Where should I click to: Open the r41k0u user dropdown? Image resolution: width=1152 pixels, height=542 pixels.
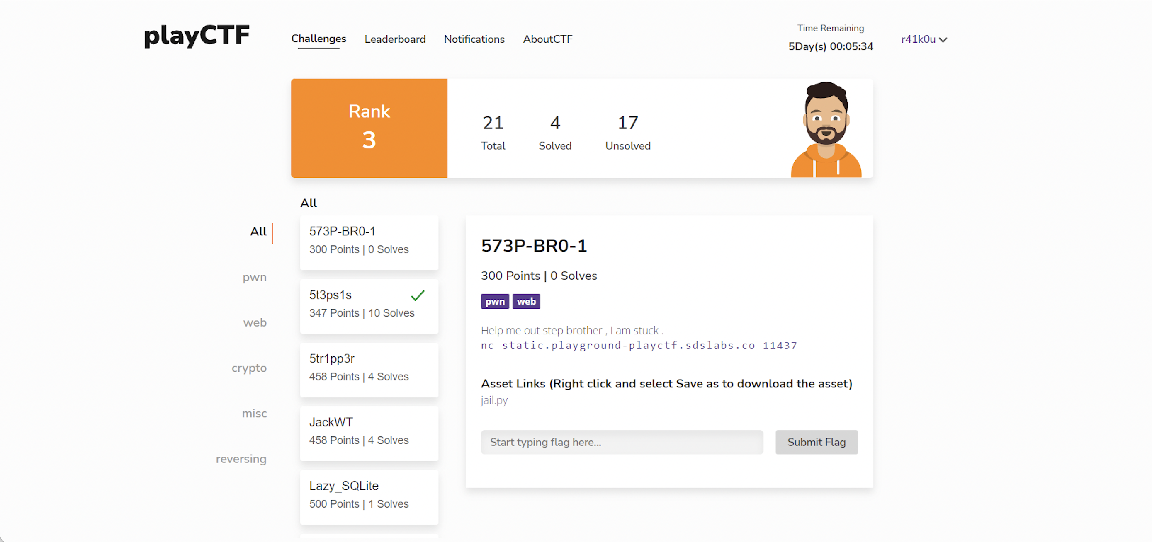(924, 39)
